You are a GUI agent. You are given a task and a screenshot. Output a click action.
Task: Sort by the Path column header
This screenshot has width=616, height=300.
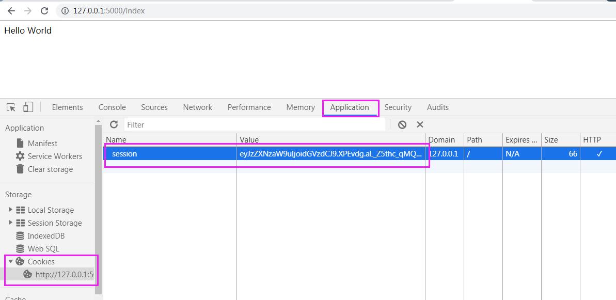tap(483, 140)
